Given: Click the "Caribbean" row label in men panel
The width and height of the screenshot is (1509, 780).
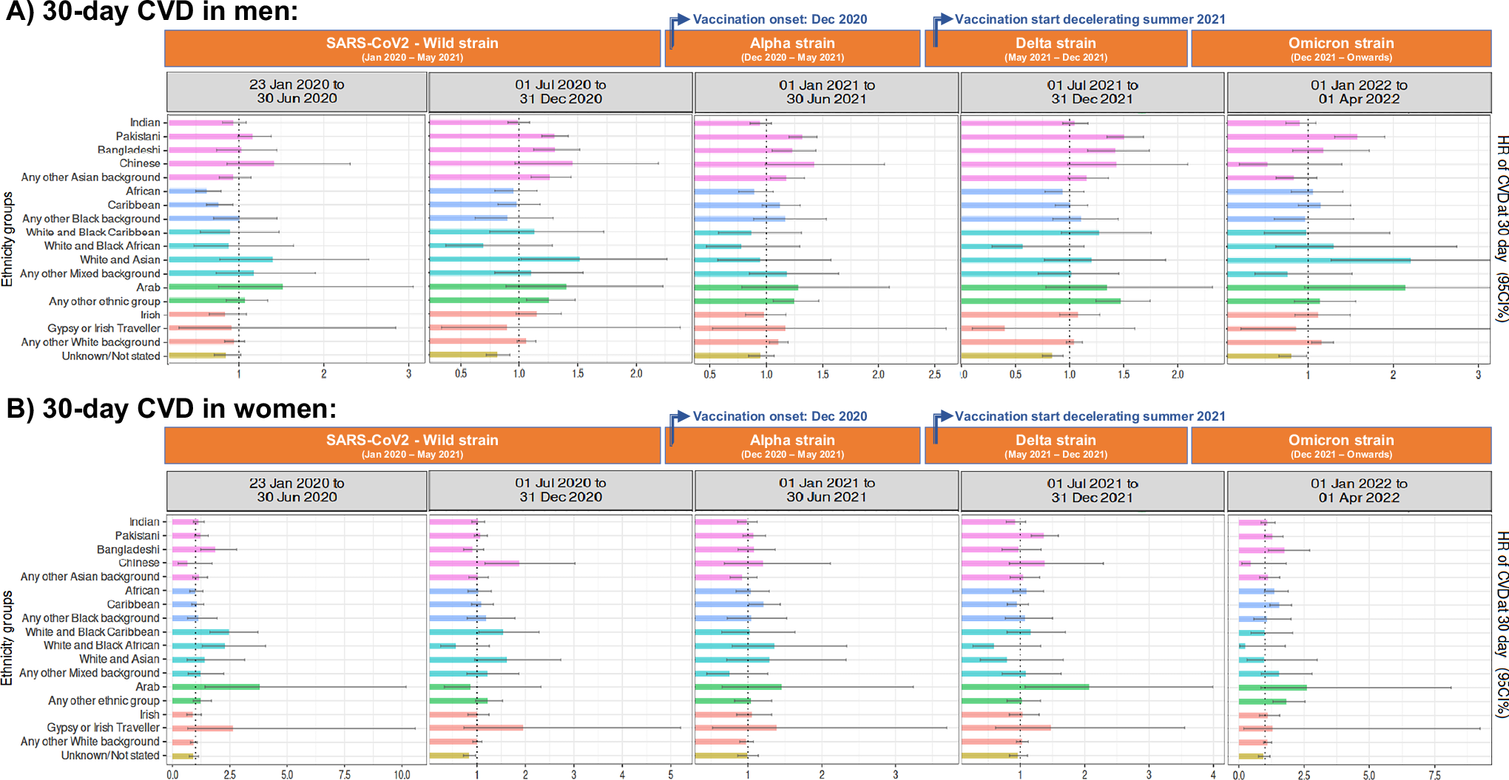Looking at the screenshot, I should click(134, 205).
